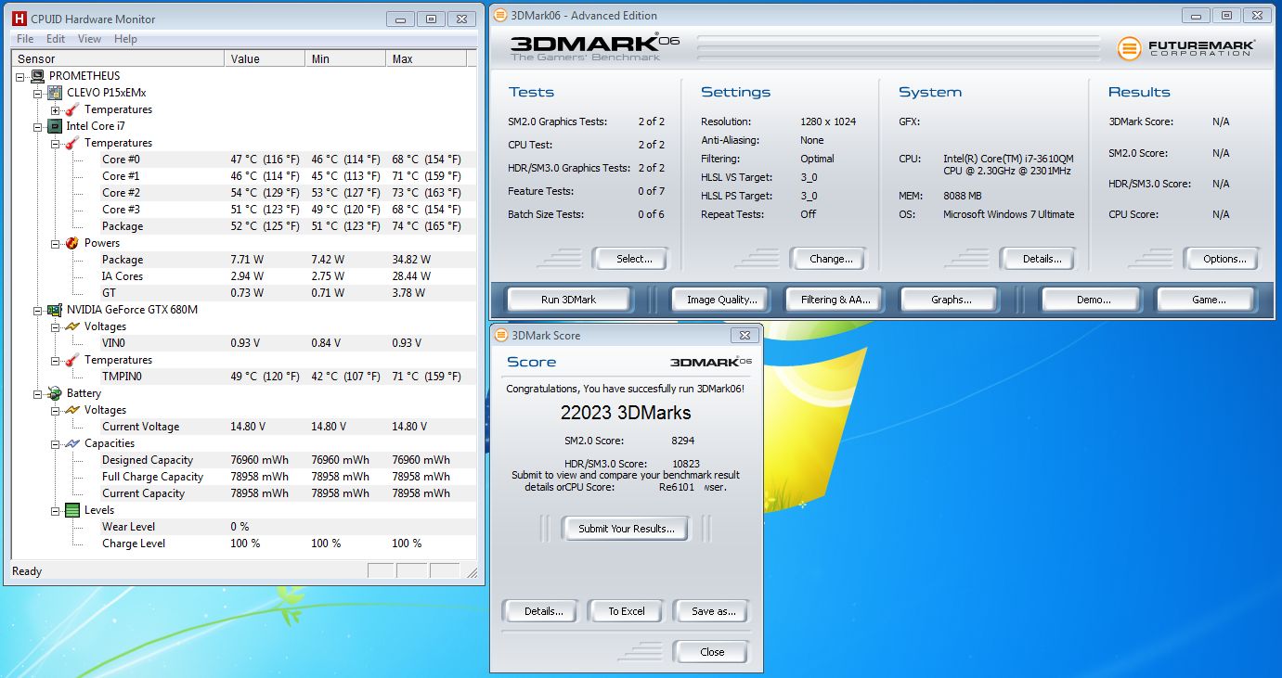Collapse the PROMETHEUS root node

click(21, 76)
